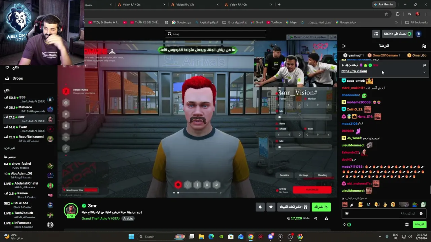431x242 pixels.
Task: Adjust the Mix slider under Father and Mother
Action: click(x=304, y=117)
